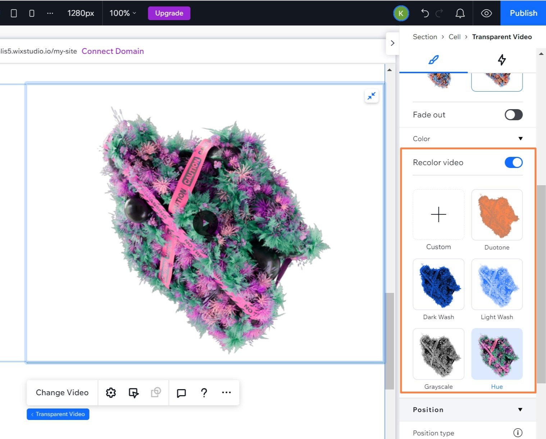This screenshot has height=439, width=546.
Task: Open the Connect Domain link
Action: [113, 51]
